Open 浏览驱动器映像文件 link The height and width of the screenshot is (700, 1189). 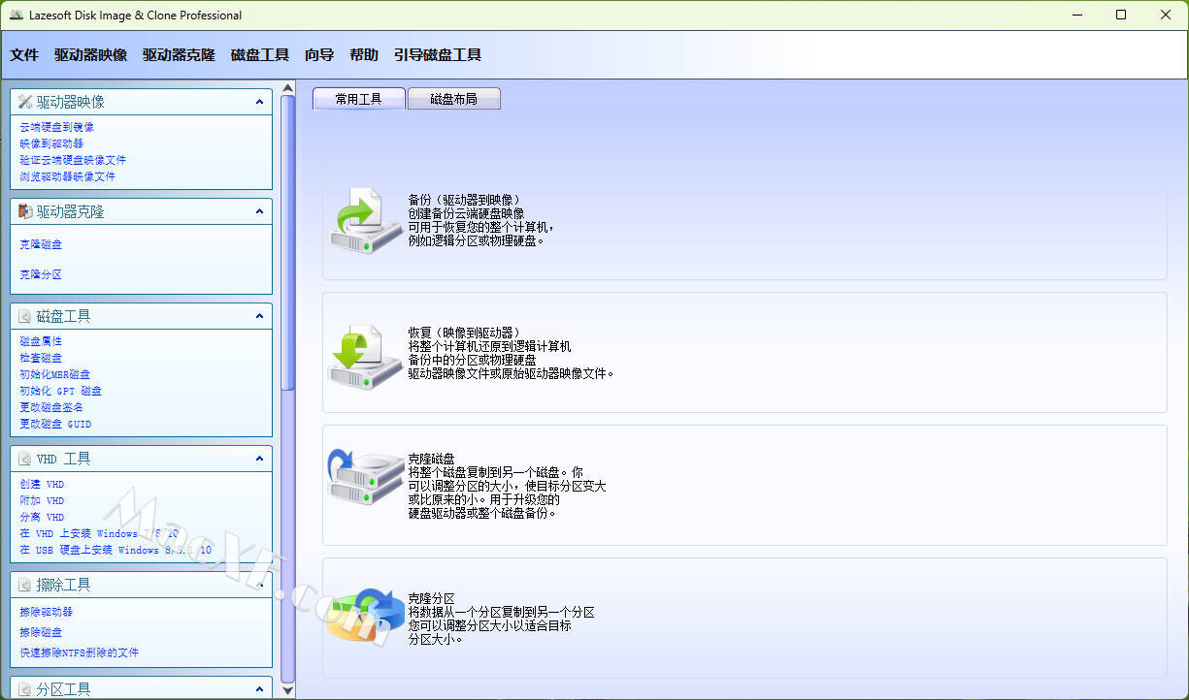67,176
